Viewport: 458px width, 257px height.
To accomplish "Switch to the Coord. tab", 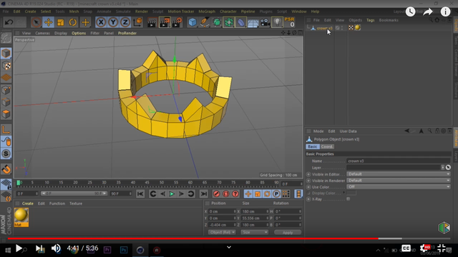I will tap(327, 146).
